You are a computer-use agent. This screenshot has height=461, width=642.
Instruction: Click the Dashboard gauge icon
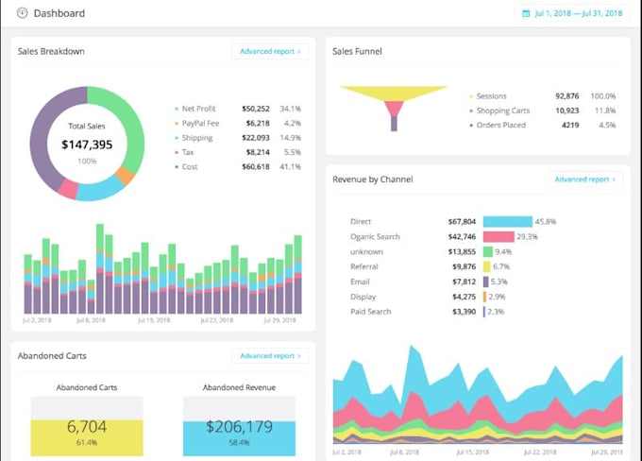tap(22, 13)
